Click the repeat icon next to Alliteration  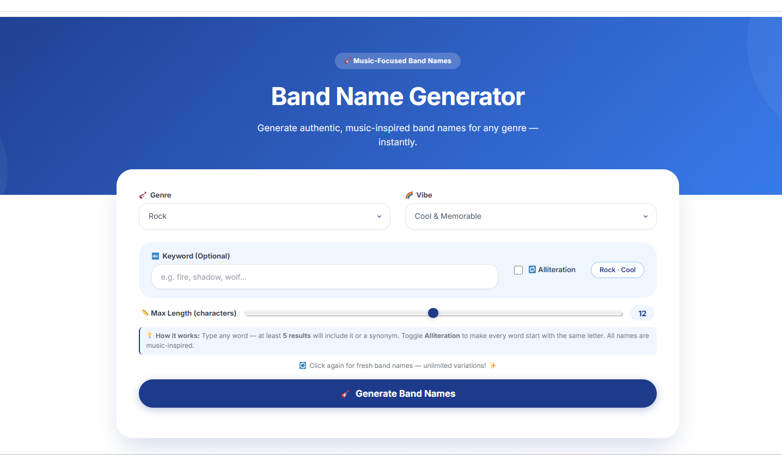[x=532, y=269]
